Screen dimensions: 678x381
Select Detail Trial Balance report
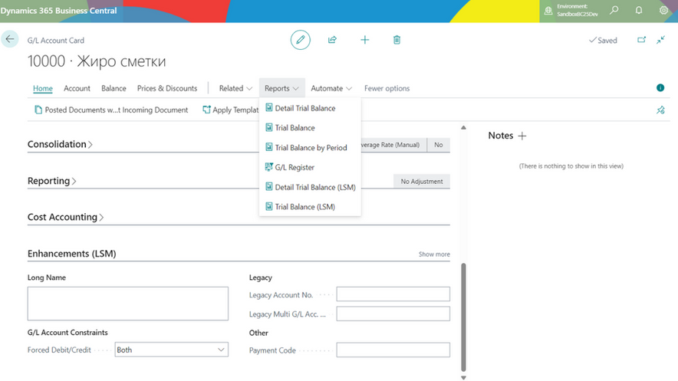(x=310, y=108)
